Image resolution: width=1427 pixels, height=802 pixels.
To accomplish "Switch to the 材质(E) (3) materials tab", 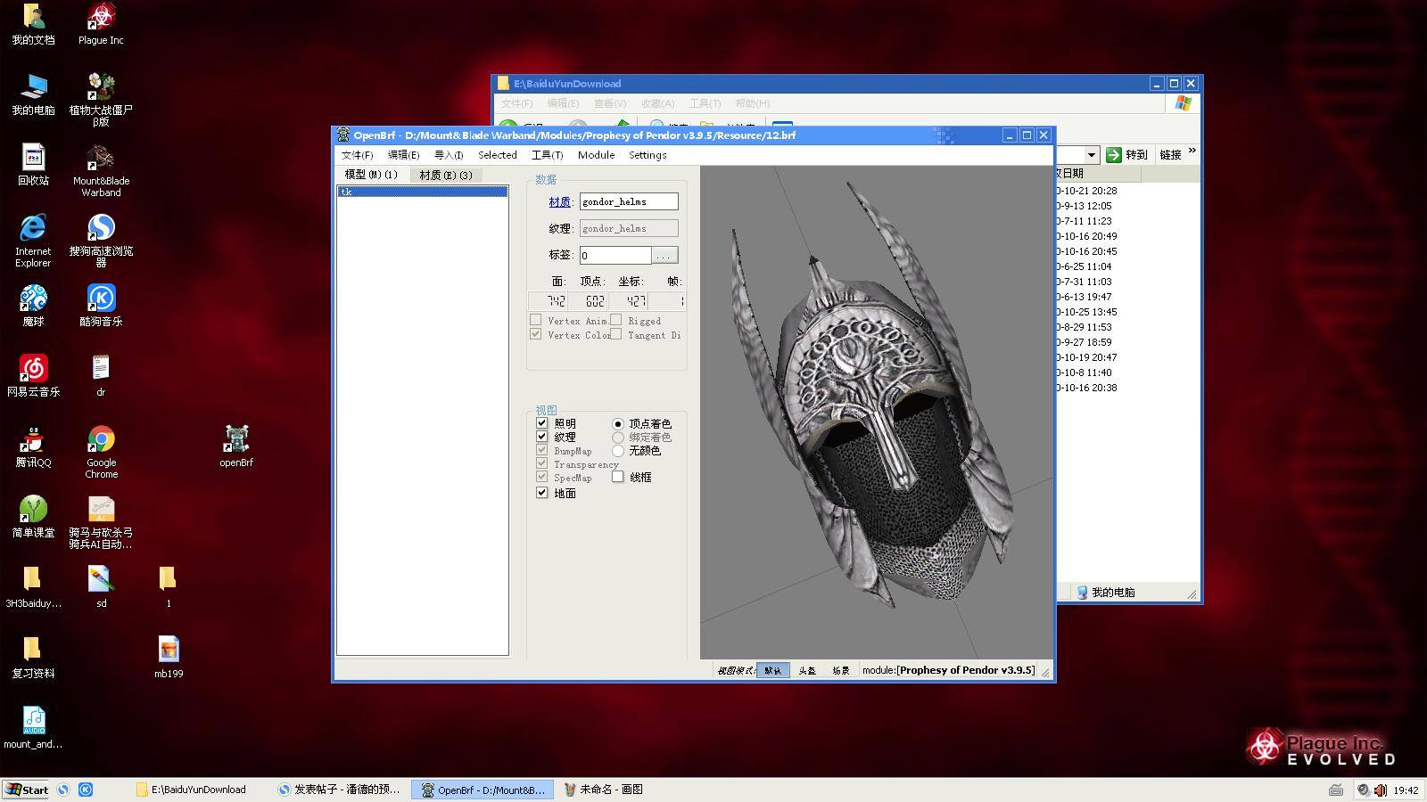I will [446, 175].
